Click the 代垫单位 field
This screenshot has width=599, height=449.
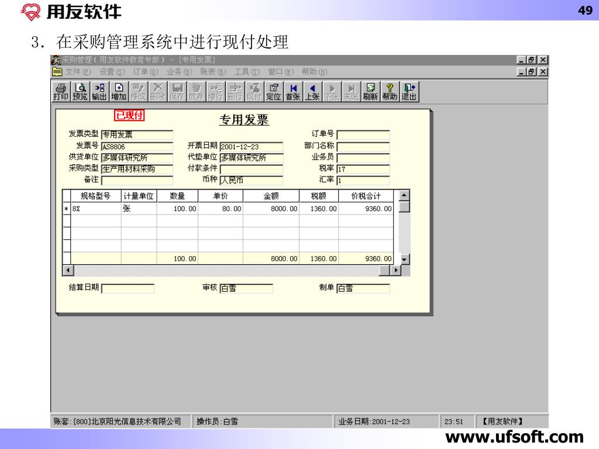click(252, 158)
